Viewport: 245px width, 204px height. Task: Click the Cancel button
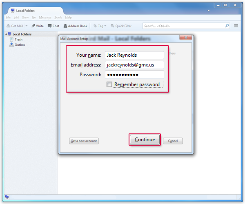173,141
